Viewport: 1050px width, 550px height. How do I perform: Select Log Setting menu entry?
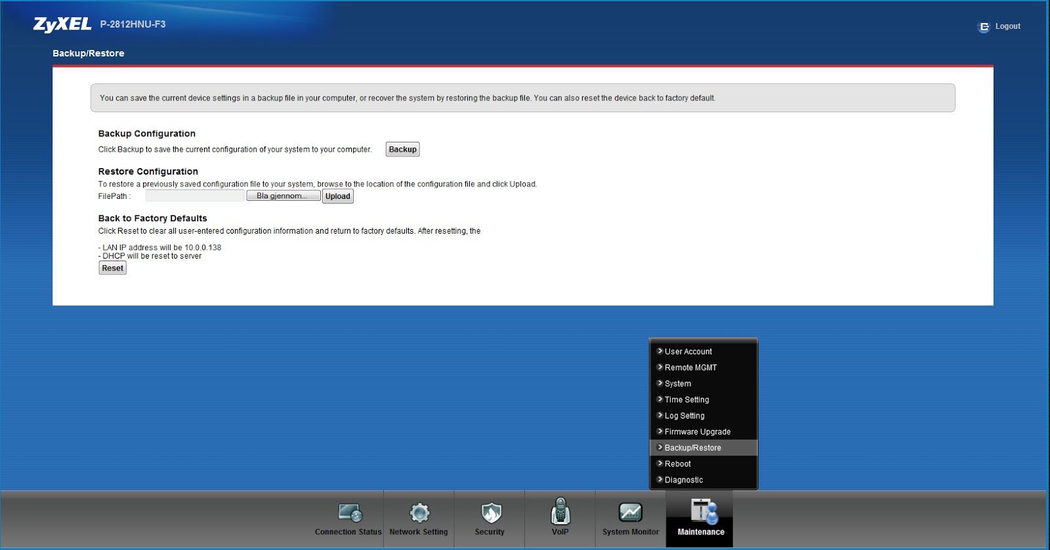703,416
